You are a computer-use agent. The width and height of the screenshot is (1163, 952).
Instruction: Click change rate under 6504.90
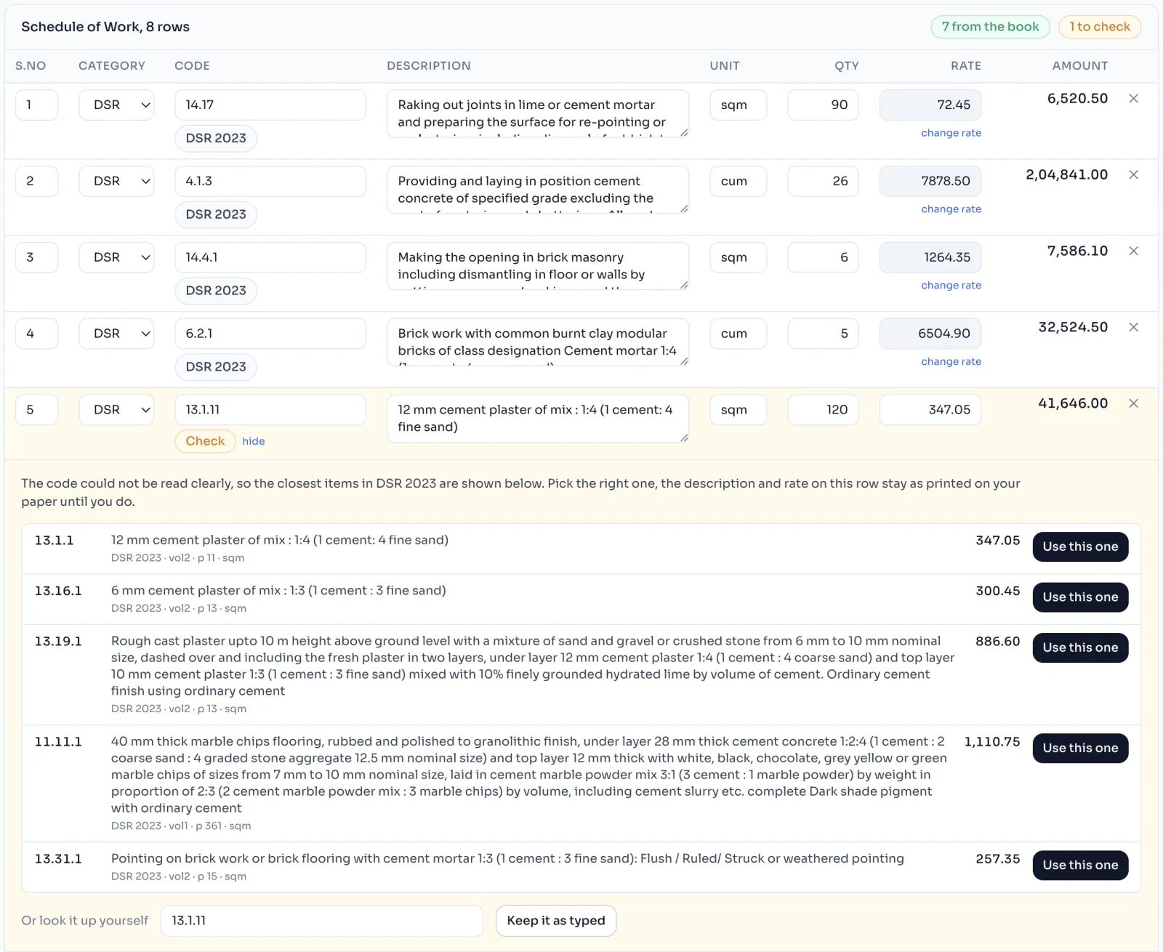point(951,362)
